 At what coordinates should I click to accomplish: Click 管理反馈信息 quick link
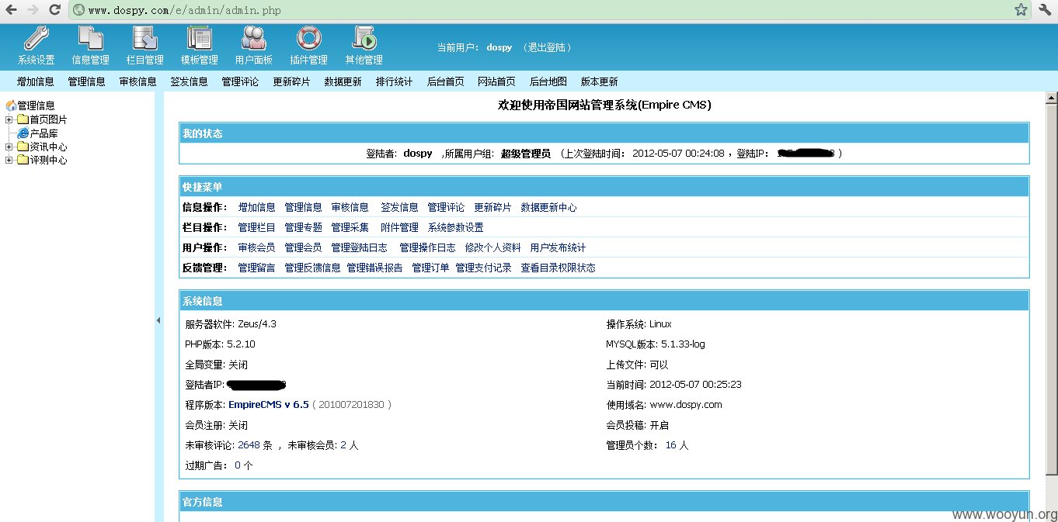(x=313, y=268)
